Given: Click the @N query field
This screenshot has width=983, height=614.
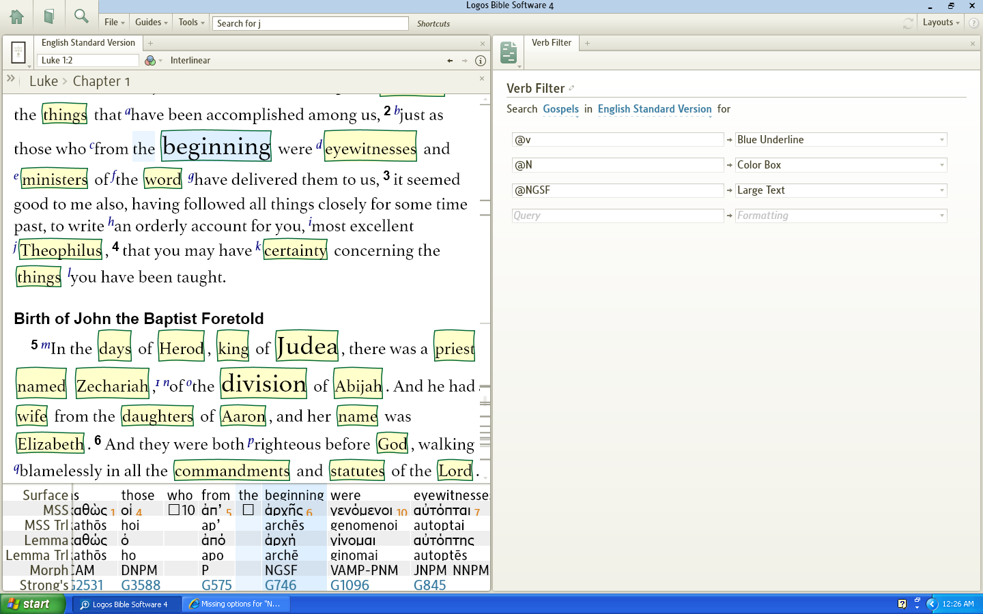Looking at the screenshot, I should (618, 165).
